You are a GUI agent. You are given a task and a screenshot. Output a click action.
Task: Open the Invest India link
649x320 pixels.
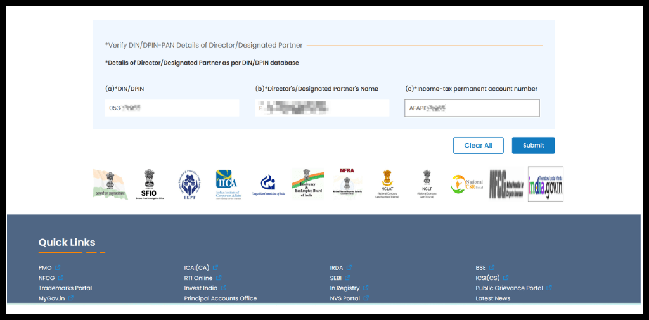point(201,288)
